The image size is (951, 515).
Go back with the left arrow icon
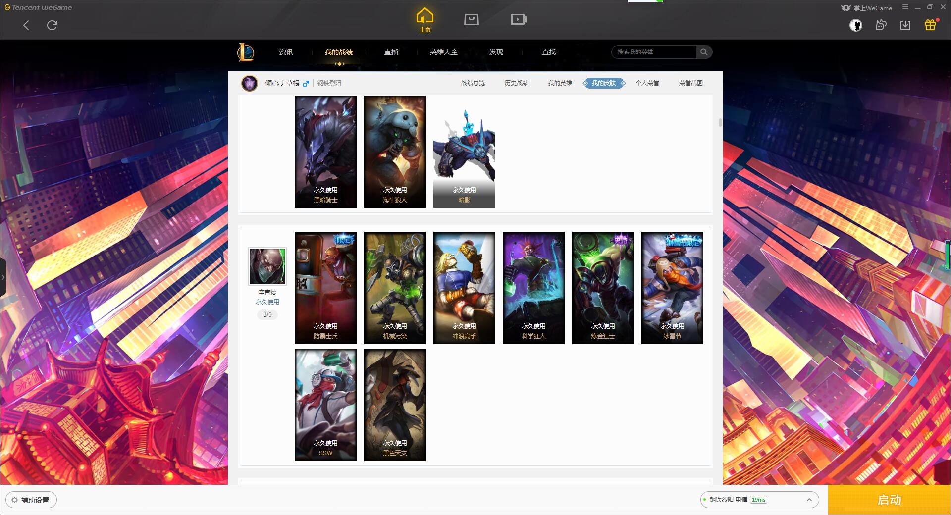coord(26,25)
